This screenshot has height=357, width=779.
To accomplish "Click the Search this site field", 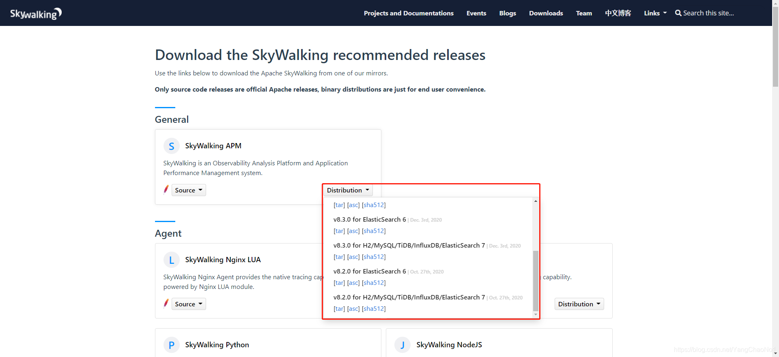I will (708, 13).
